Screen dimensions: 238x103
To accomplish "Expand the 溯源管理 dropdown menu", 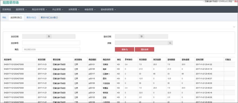I will [x=21, y=10].
